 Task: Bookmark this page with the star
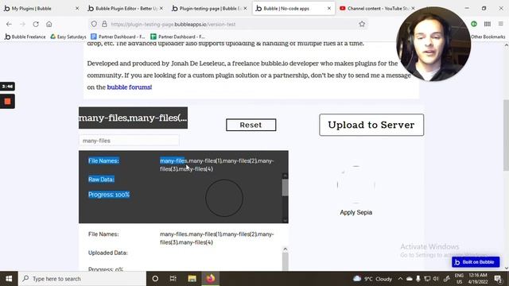[362, 24]
